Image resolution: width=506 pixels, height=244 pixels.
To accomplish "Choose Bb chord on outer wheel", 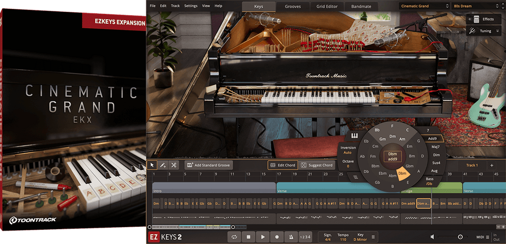I will tap(377, 130).
